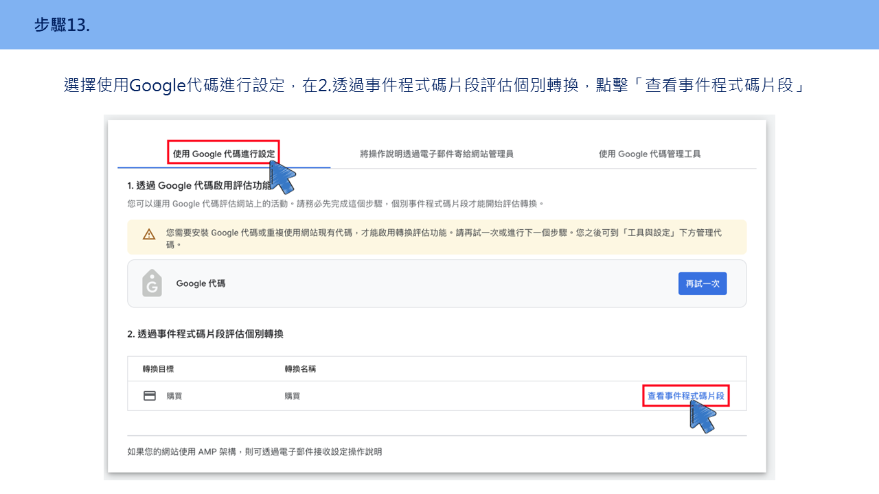Click the Google tag icon
This screenshot has height=494, width=879.
click(152, 283)
